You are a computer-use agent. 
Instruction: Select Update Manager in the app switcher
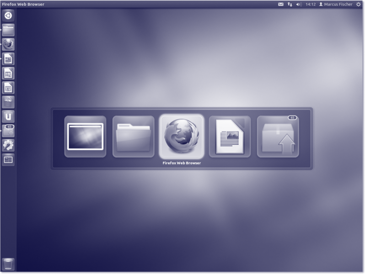278,137
